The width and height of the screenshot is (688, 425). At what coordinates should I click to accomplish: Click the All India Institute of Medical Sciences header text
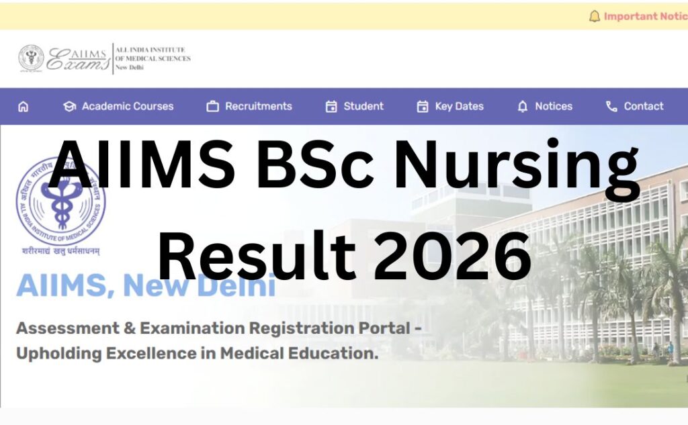pyautogui.click(x=153, y=58)
